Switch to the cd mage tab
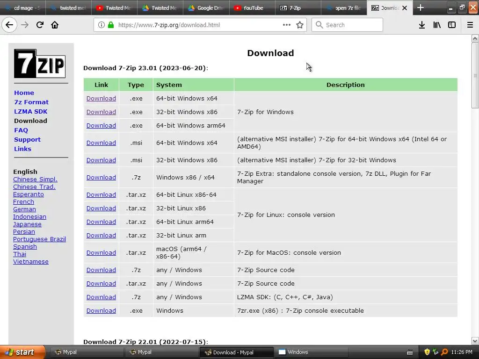 point(23,8)
